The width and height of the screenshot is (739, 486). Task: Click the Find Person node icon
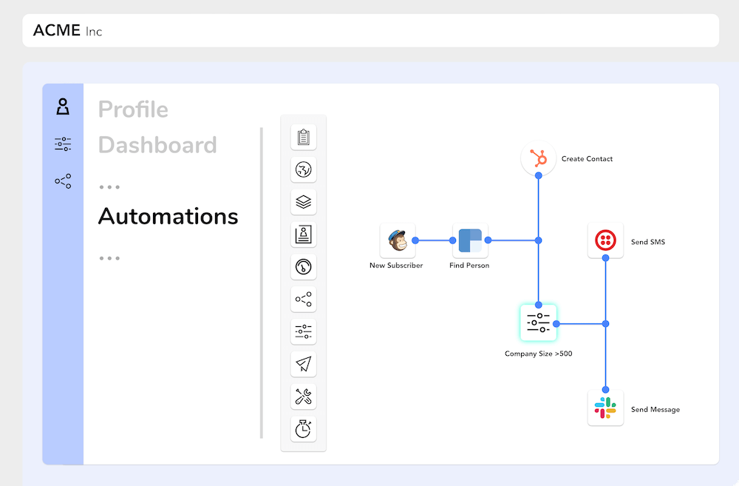click(x=470, y=240)
